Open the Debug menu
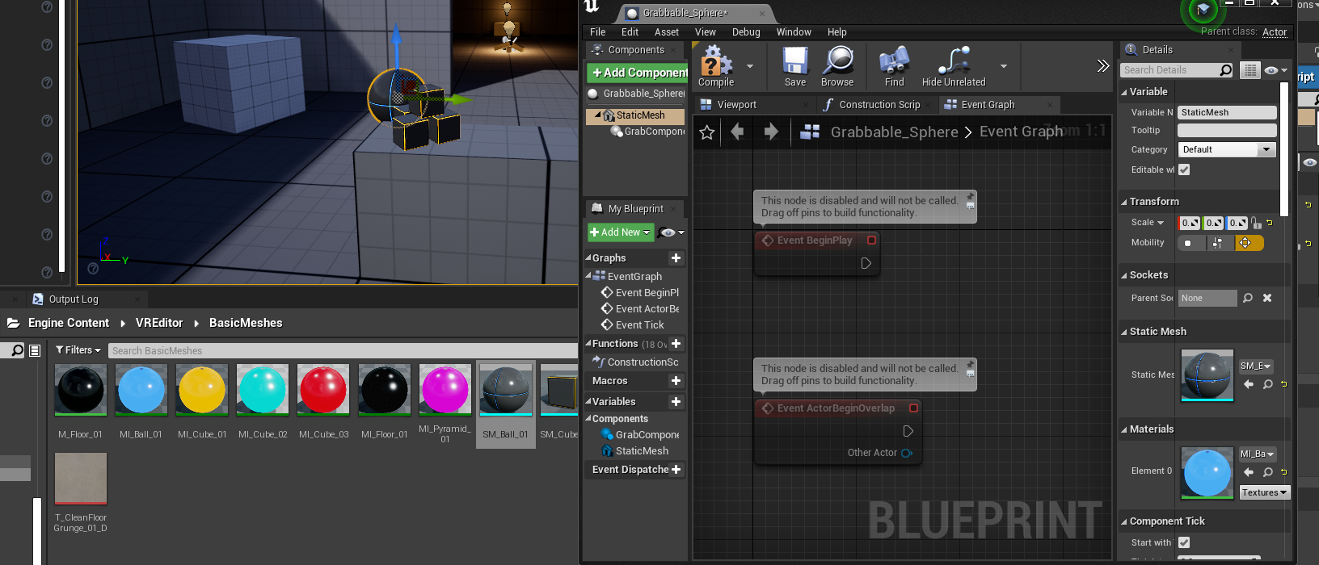Screen dimensions: 1319x565 (x=745, y=32)
